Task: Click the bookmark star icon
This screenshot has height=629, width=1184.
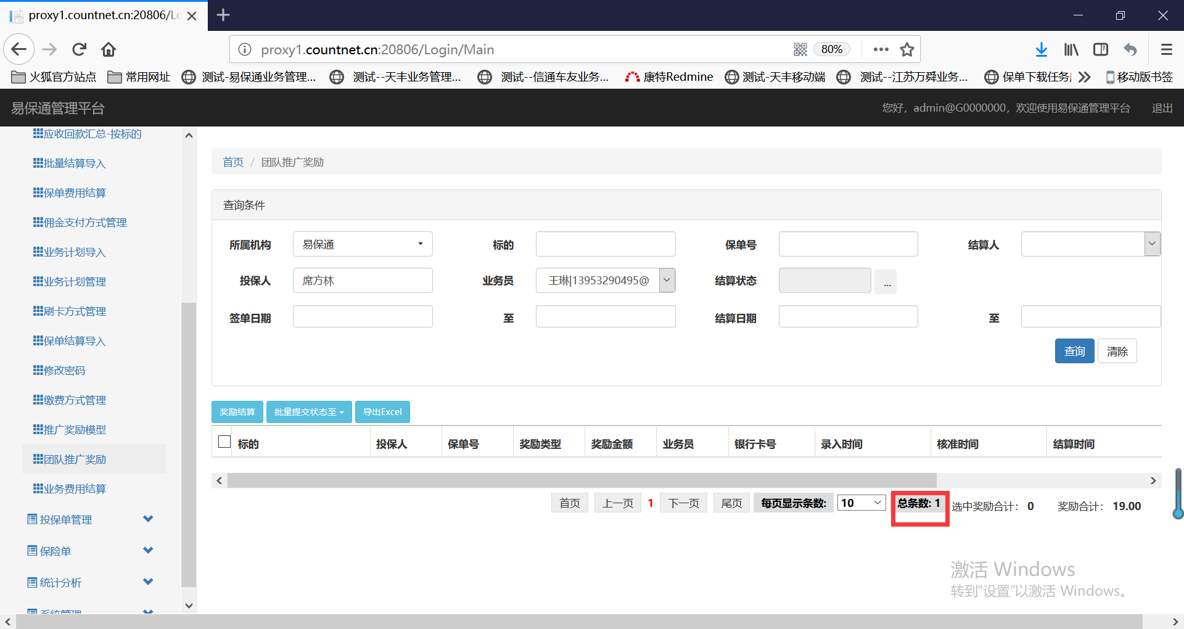Action: click(x=906, y=49)
